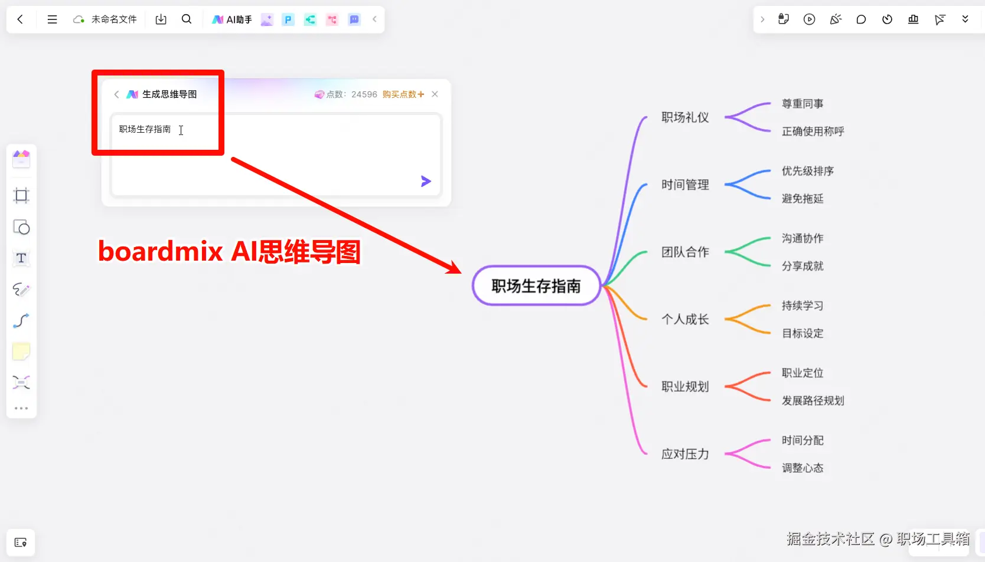Close the 生成思维导图 panel

pos(435,94)
